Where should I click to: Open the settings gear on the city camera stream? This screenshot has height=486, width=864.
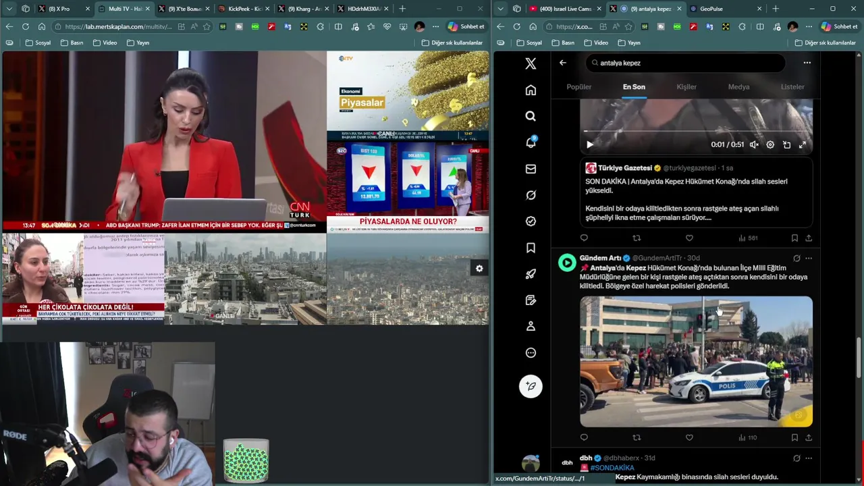tap(479, 269)
